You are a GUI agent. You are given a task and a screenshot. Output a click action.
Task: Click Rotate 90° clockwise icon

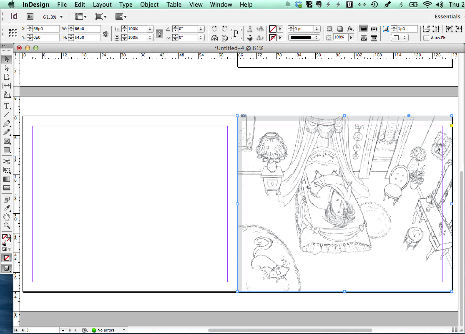(x=214, y=28)
